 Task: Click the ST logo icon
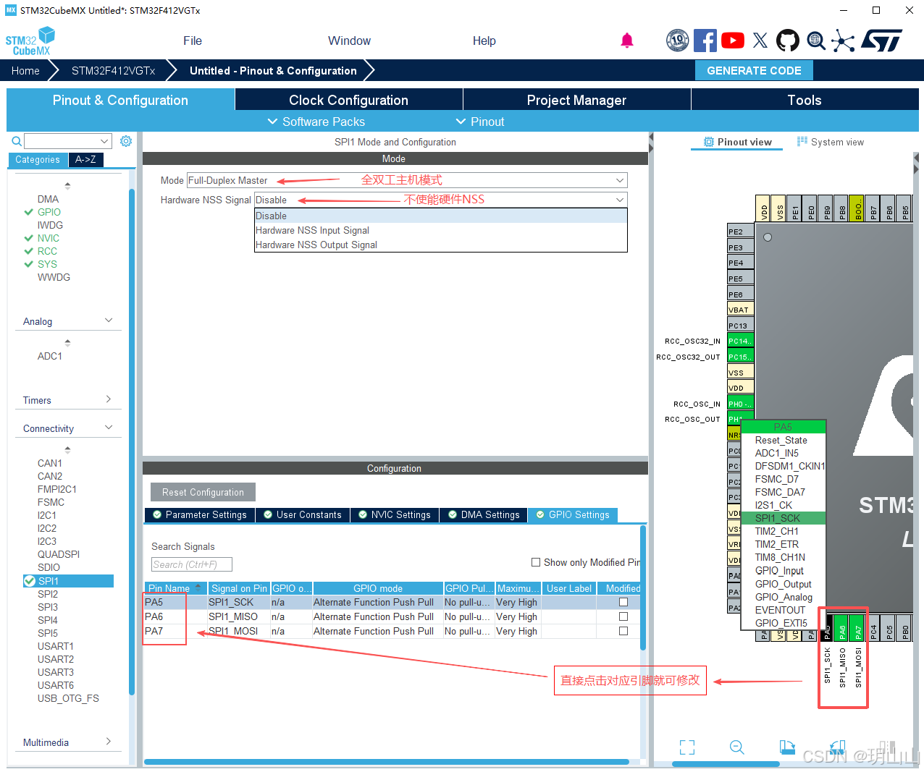[x=882, y=41]
